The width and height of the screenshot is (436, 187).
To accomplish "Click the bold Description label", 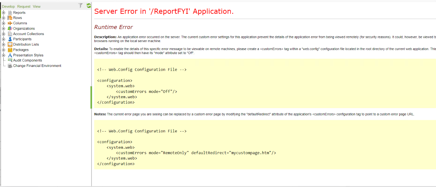I will [105, 37].
